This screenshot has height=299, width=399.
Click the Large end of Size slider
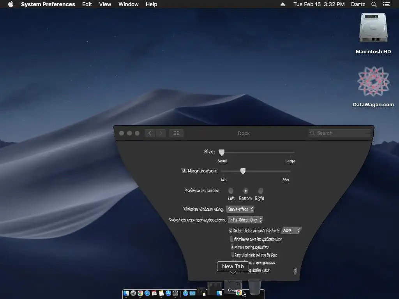click(x=290, y=161)
